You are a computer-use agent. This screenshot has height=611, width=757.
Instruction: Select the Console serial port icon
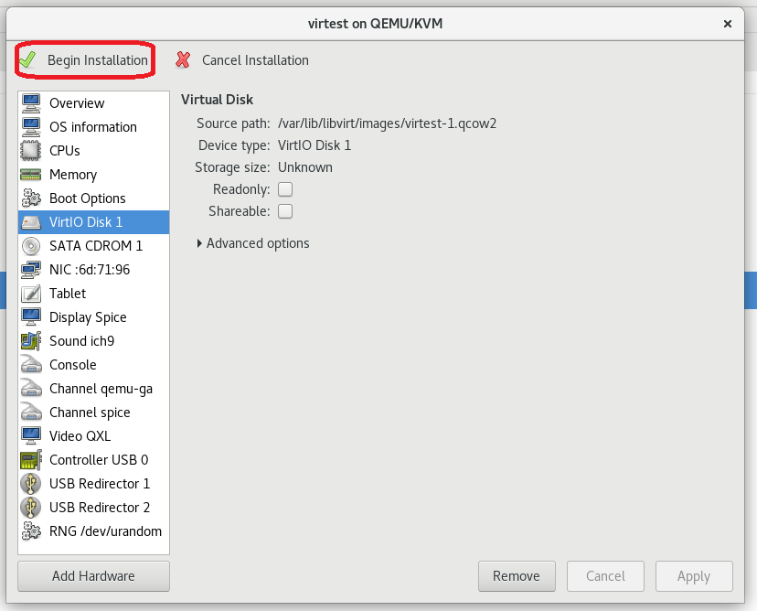[x=31, y=365]
